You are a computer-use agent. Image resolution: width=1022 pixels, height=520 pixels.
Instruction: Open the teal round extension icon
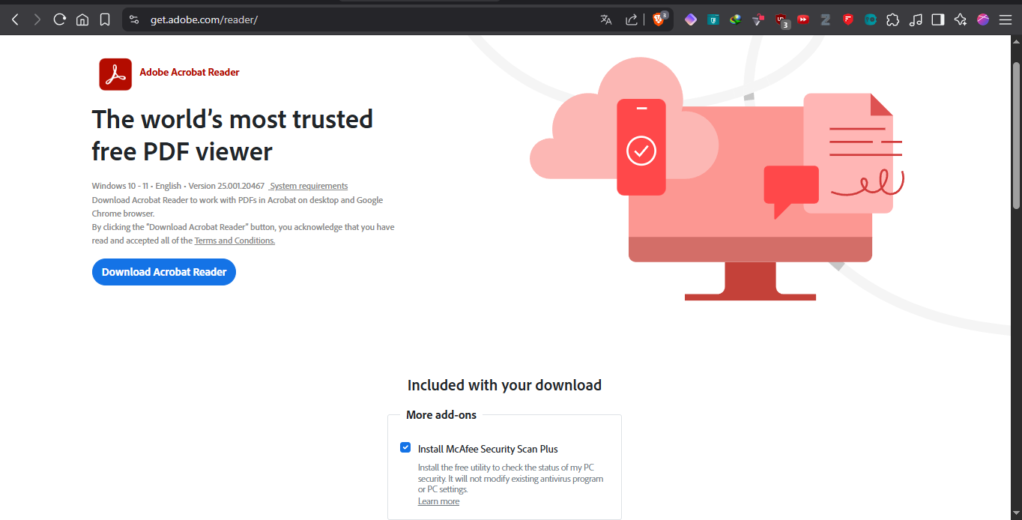pos(871,19)
